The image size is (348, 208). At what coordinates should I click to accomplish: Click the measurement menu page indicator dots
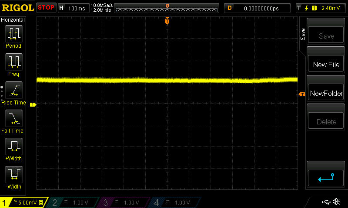pyautogui.click(x=2, y=94)
